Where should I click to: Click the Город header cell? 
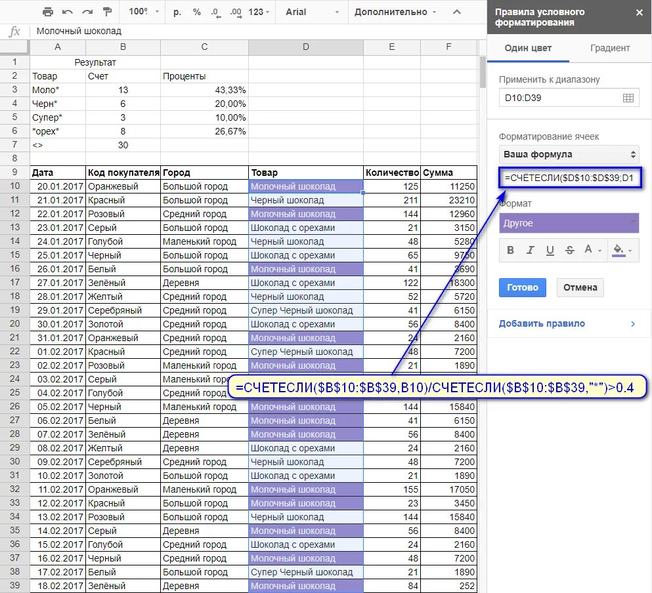[204, 173]
